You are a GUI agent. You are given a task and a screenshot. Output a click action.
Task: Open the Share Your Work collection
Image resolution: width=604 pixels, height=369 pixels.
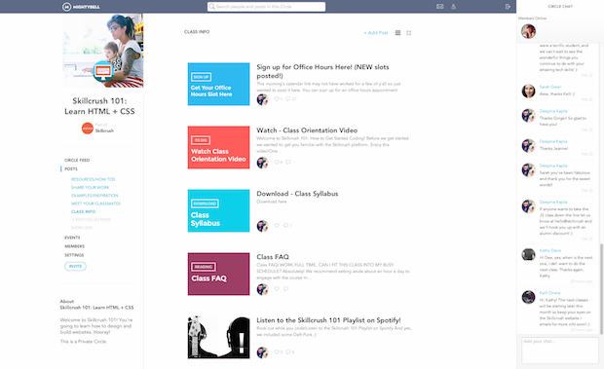(91, 187)
